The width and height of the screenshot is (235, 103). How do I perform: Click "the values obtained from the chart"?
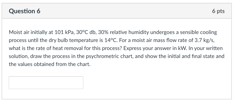[x=50, y=64]
